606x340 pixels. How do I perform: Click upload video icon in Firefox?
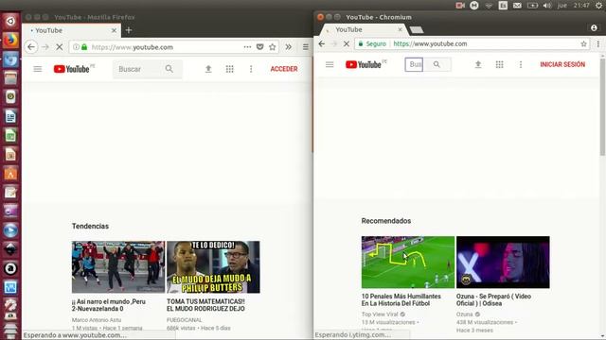point(208,69)
